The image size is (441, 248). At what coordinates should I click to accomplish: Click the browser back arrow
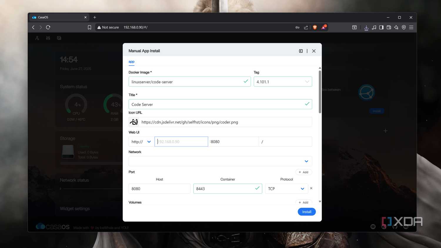point(33,27)
